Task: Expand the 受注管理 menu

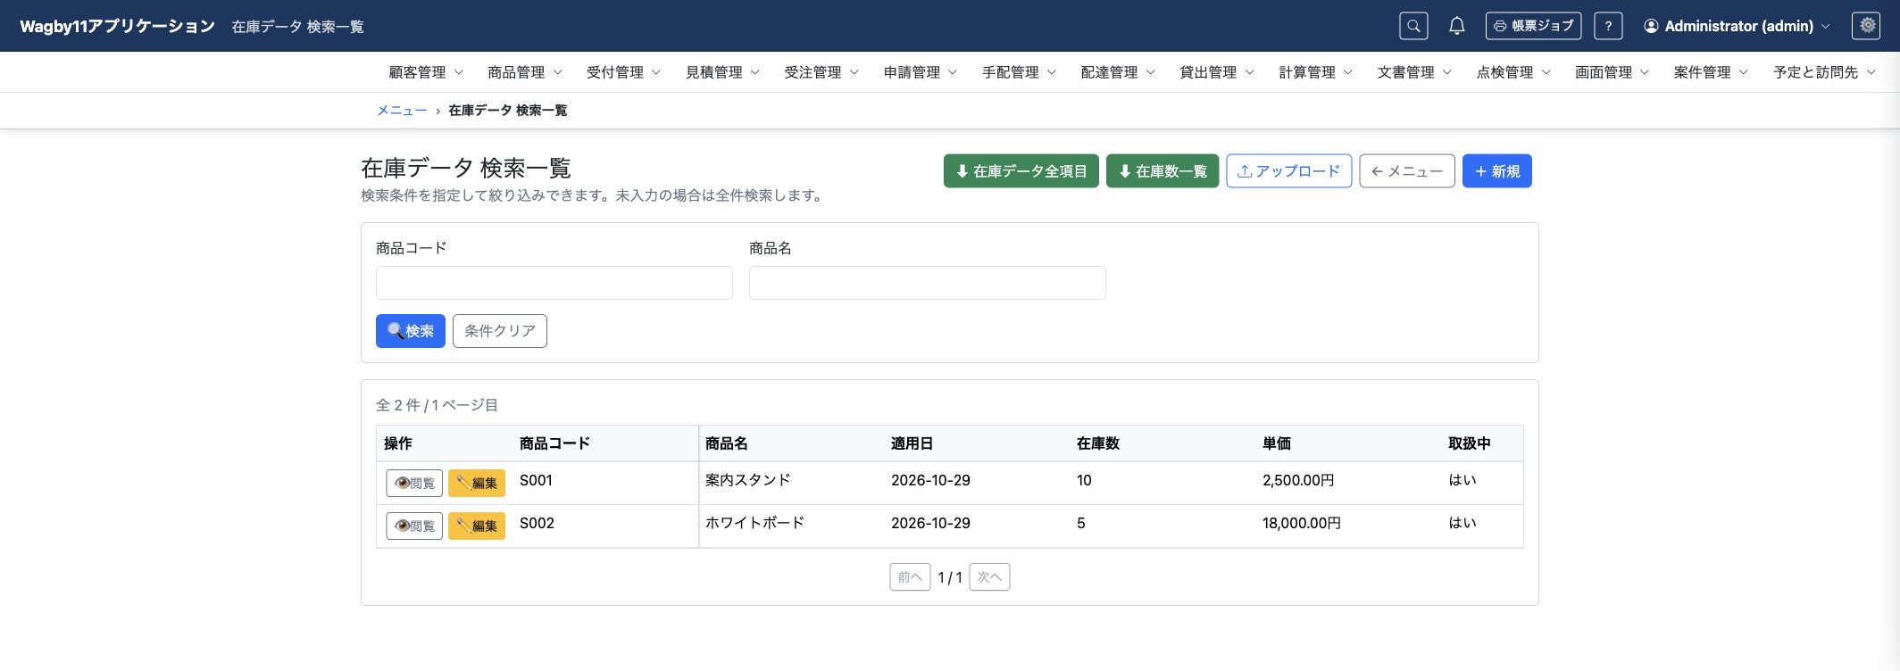Action: tap(821, 72)
